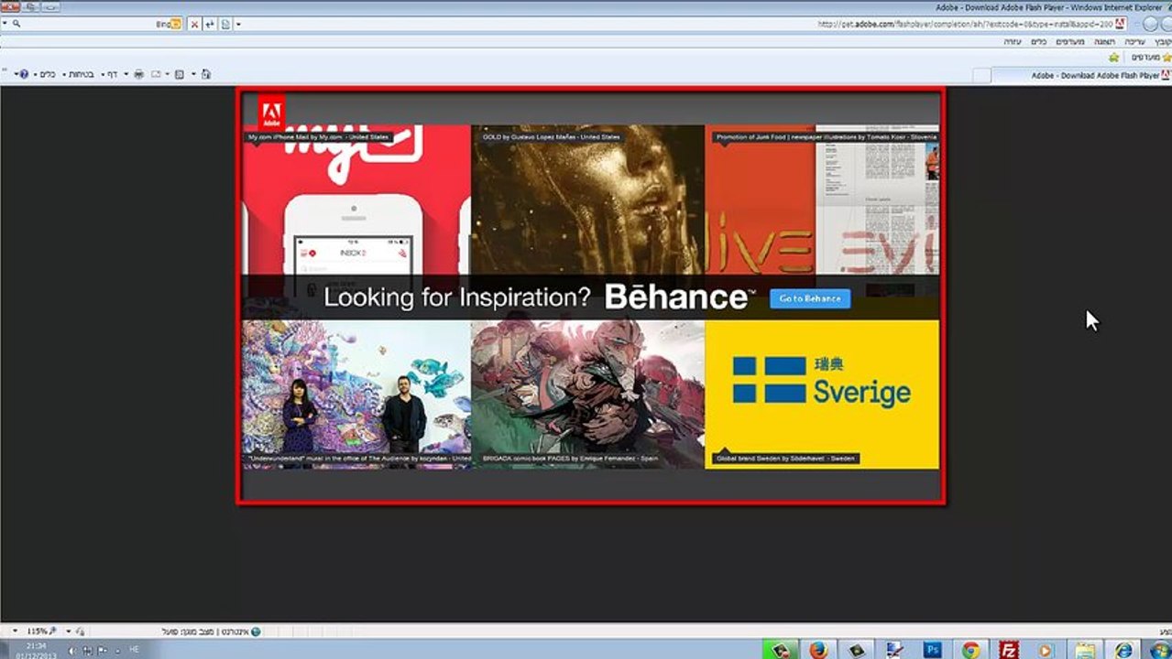Click the forward navigation round button
This screenshot has width=1172, height=659.
pos(1149,24)
